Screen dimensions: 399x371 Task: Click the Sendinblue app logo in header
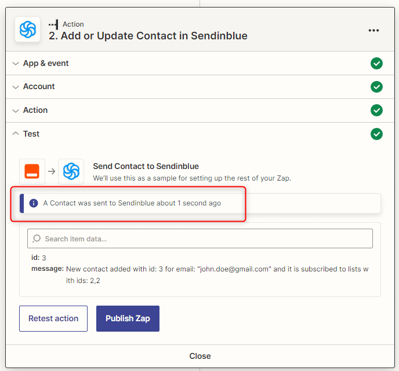click(x=27, y=29)
